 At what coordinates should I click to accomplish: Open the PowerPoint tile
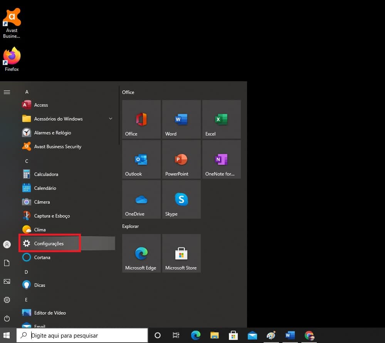[182, 159]
